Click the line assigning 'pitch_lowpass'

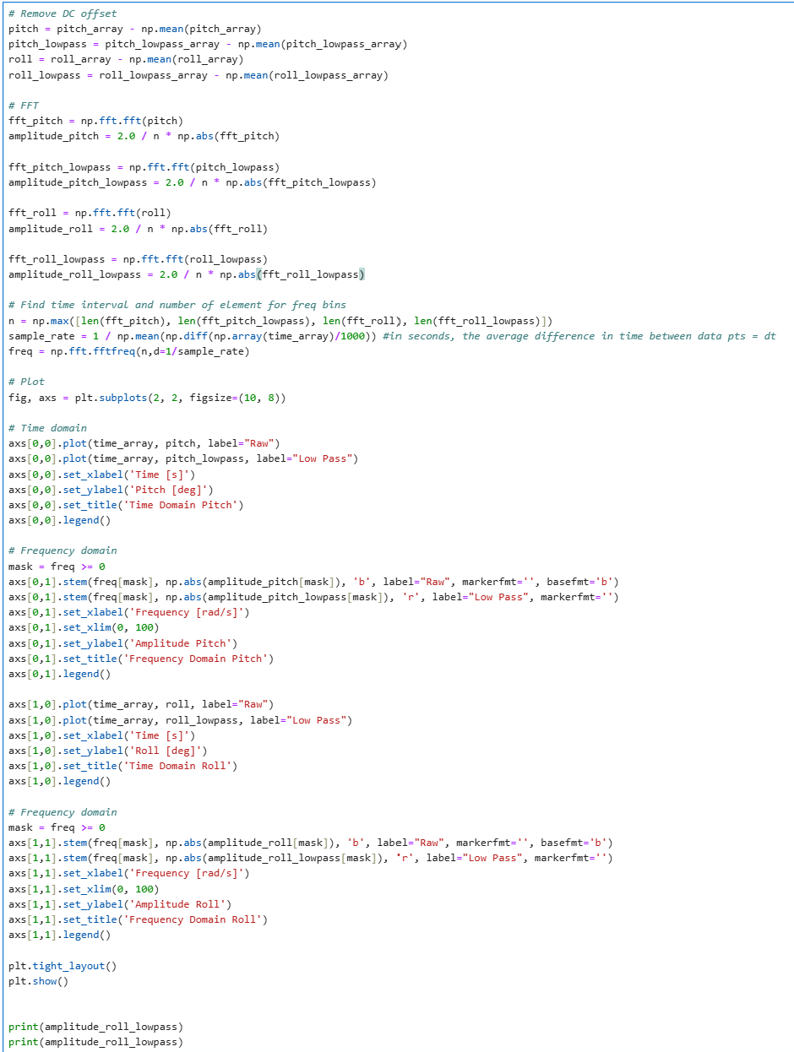(x=208, y=44)
